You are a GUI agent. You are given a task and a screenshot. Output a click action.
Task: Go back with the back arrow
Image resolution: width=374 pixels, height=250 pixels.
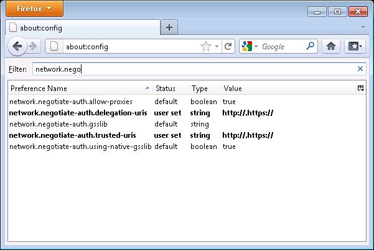(17, 46)
